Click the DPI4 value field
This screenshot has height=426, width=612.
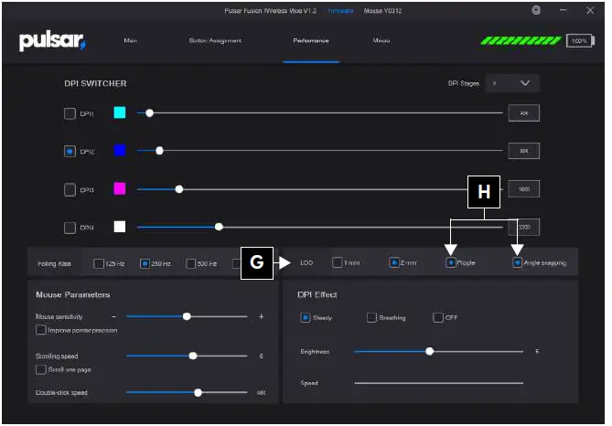pos(524,227)
